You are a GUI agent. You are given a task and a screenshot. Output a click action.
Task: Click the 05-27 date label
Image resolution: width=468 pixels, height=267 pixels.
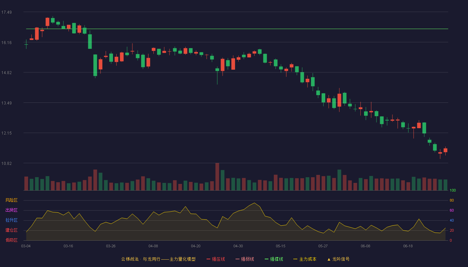coord(323,246)
